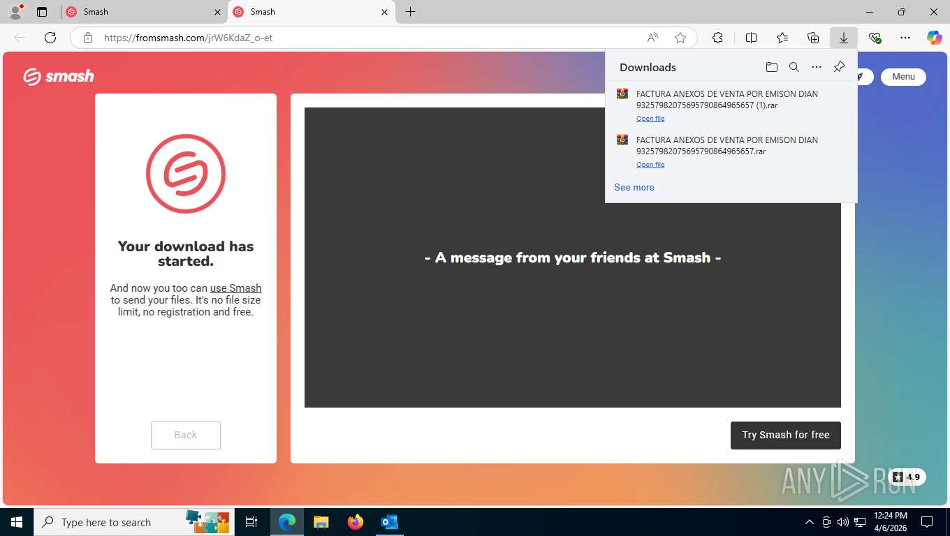This screenshot has height=536, width=950.
Task: Close the second Smash tab
Action: (384, 12)
